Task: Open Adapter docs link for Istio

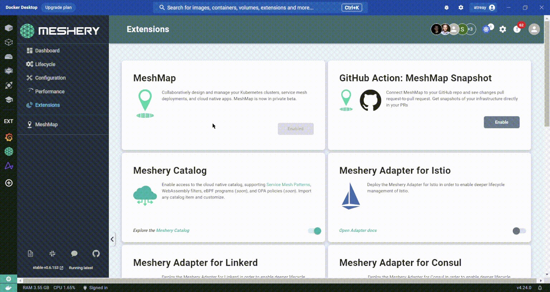Action: point(358,230)
